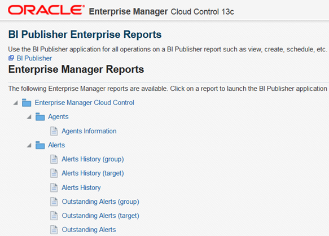Click the BI Publisher external link icon

point(11,58)
